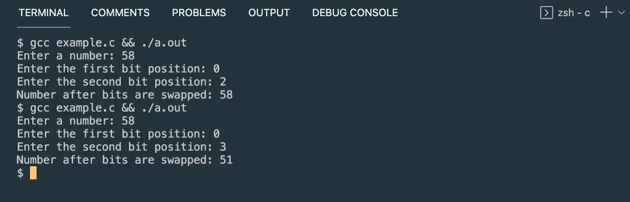The image size is (630, 202).
Task: Click the terminal shell icon beside zsh
Action: pos(546,13)
